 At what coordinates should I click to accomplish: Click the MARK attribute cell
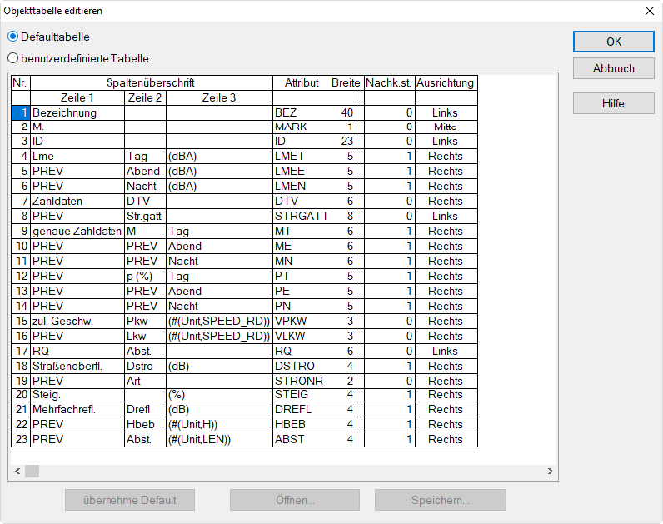point(314,127)
